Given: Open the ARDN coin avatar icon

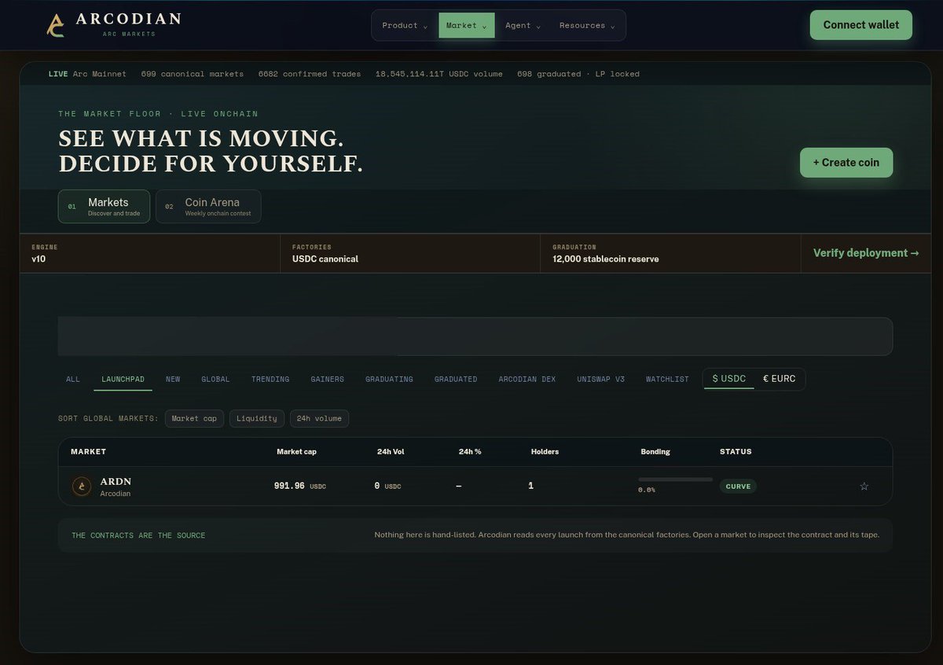Looking at the screenshot, I should tap(82, 487).
